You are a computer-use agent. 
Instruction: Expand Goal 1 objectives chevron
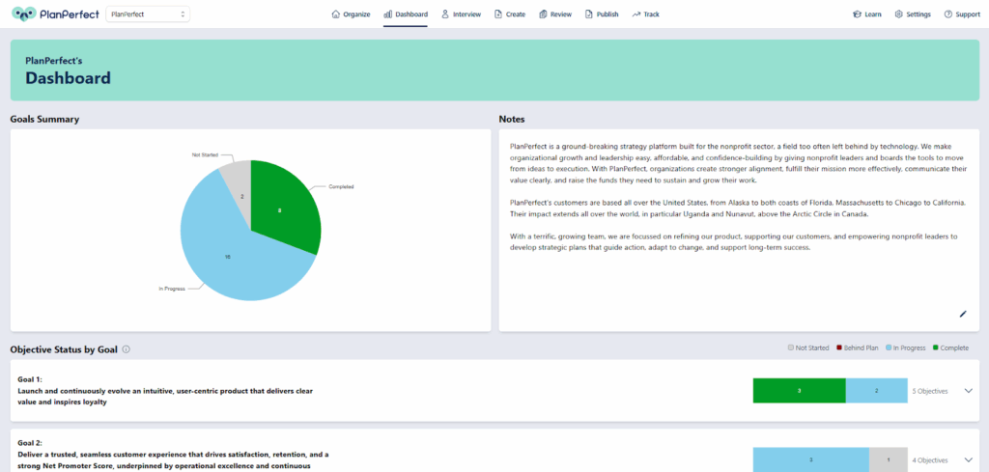[x=969, y=391]
